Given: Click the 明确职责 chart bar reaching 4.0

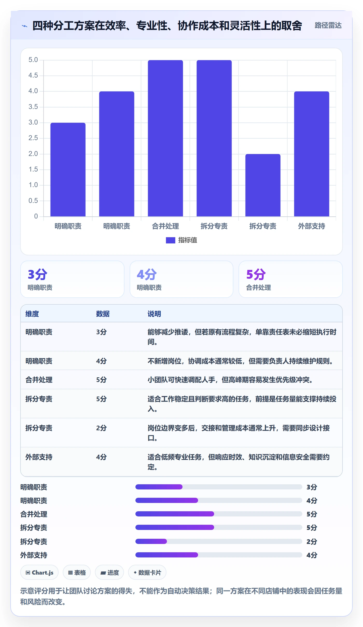Looking at the screenshot, I should point(117,154).
